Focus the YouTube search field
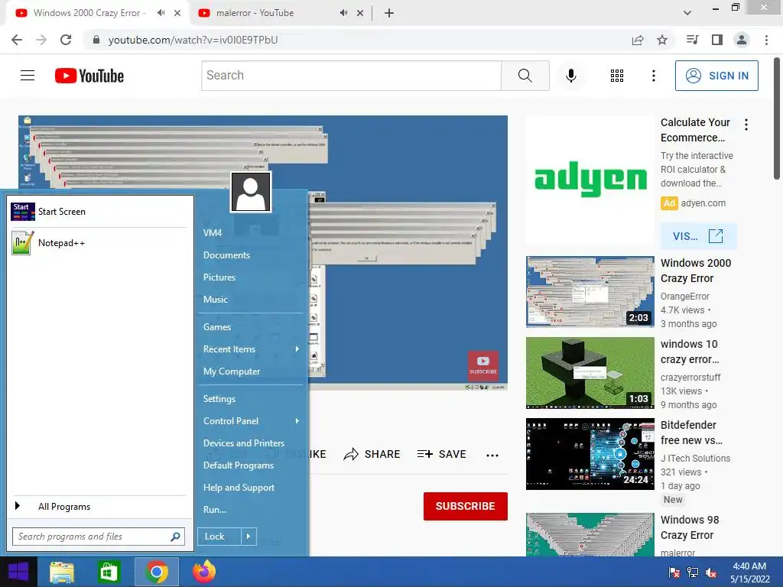The height and width of the screenshot is (587, 783). click(352, 76)
